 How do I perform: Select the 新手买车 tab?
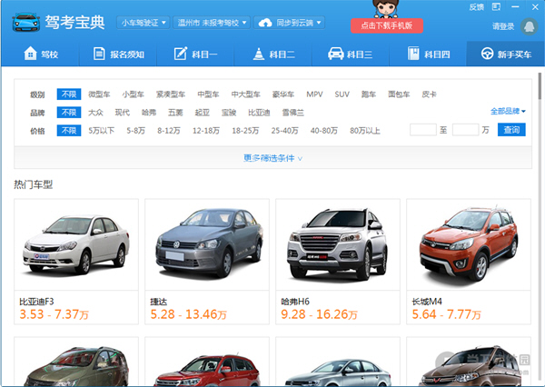click(506, 54)
